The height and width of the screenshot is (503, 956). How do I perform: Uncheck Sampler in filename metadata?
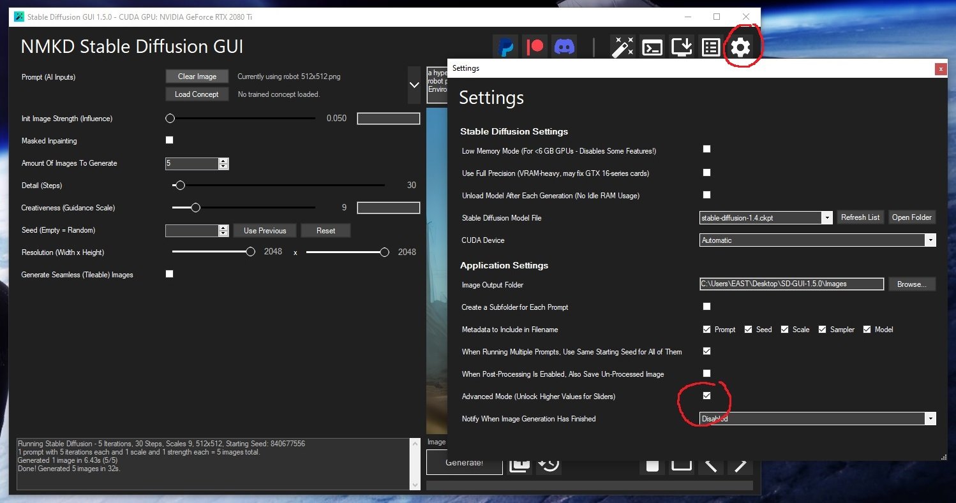point(822,329)
